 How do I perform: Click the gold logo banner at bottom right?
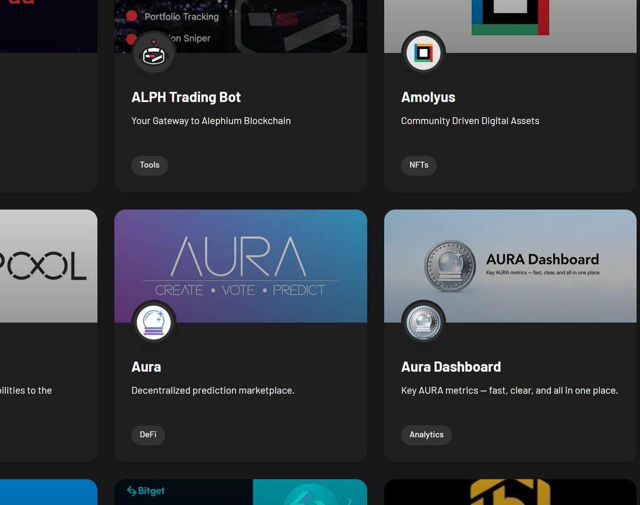[x=510, y=492]
